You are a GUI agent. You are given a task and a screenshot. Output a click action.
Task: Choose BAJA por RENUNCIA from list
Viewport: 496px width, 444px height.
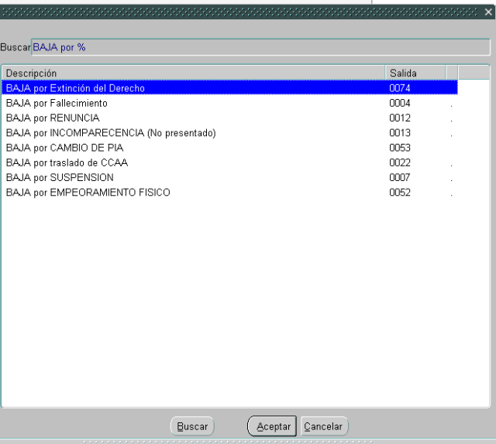point(53,118)
